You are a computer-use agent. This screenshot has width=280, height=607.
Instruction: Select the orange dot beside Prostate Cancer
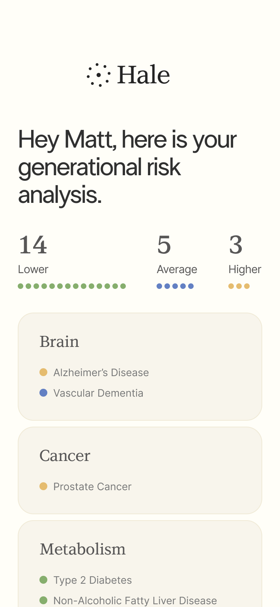[x=43, y=486]
